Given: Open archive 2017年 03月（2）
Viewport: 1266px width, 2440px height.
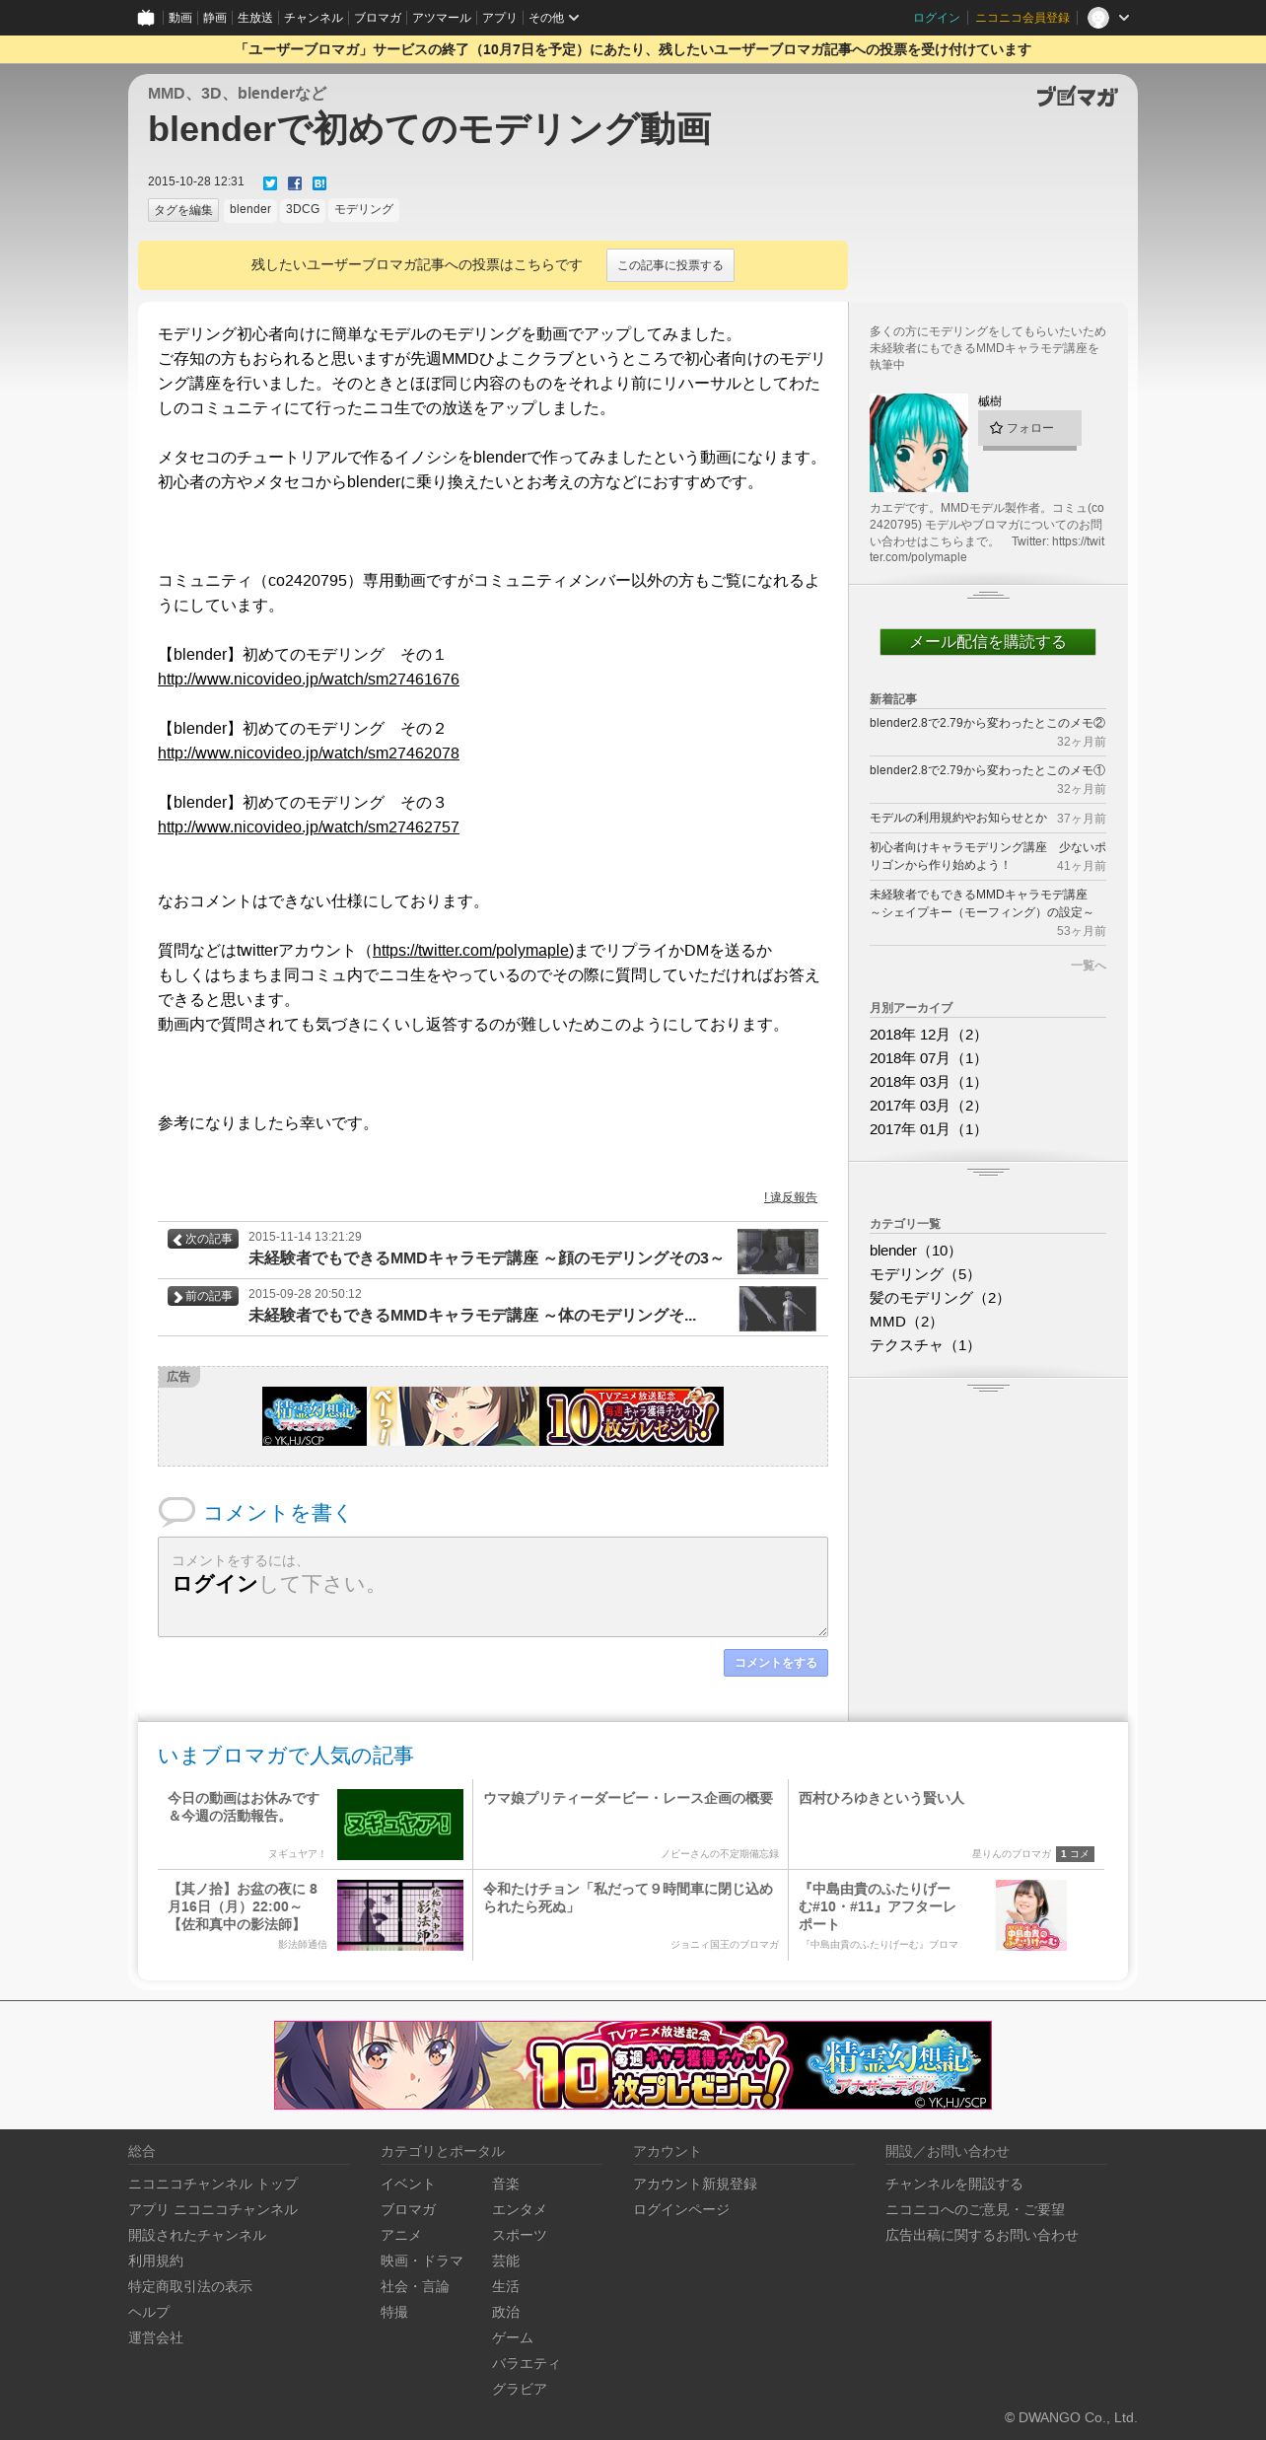Looking at the screenshot, I should coord(928,1106).
